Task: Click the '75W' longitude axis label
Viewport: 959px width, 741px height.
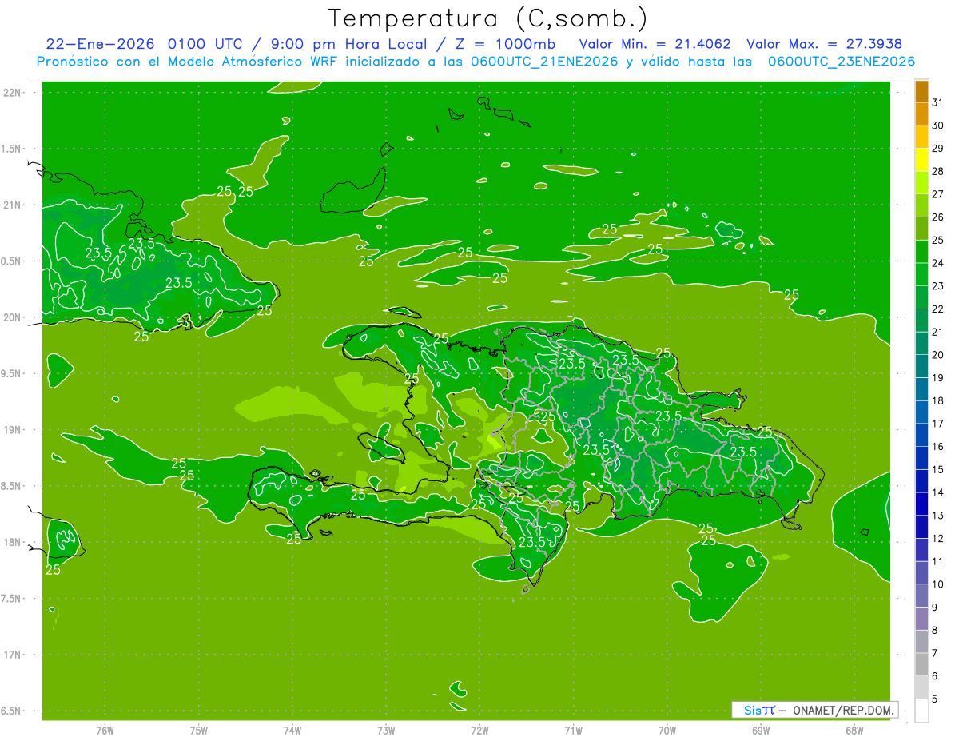Action: [x=199, y=730]
